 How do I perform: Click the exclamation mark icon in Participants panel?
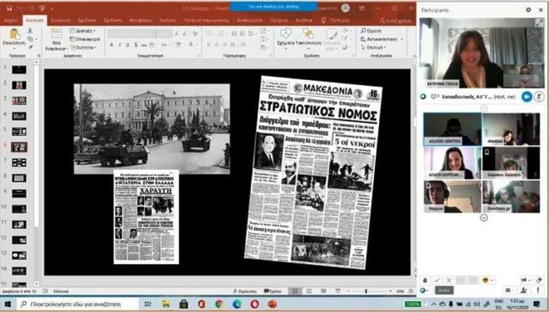pyautogui.click(x=538, y=290)
